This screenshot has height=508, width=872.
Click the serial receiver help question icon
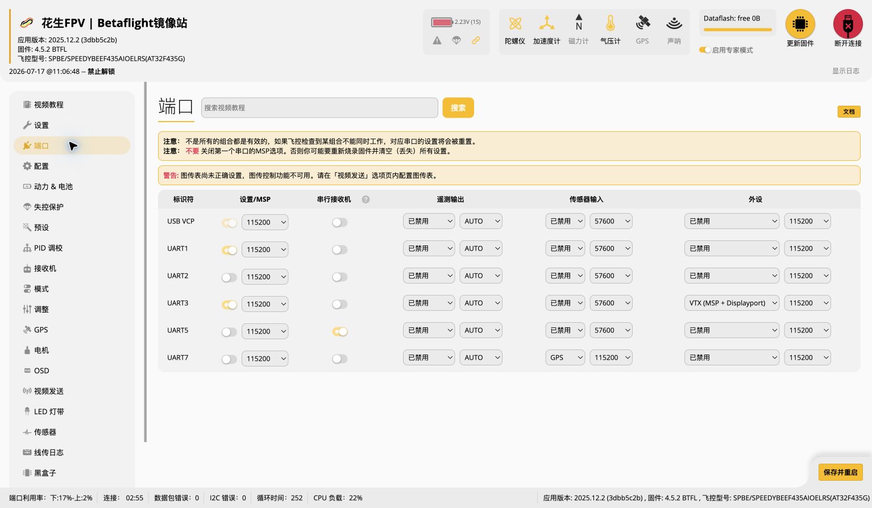[x=366, y=199]
